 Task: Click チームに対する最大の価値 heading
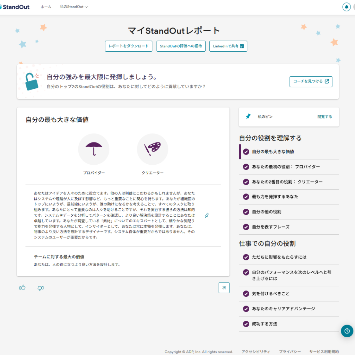59,257
